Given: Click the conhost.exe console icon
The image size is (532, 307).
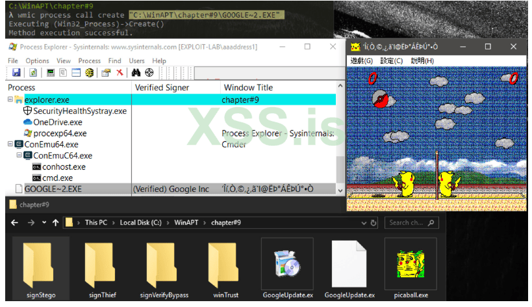Looking at the screenshot, I should (x=36, y=167).
